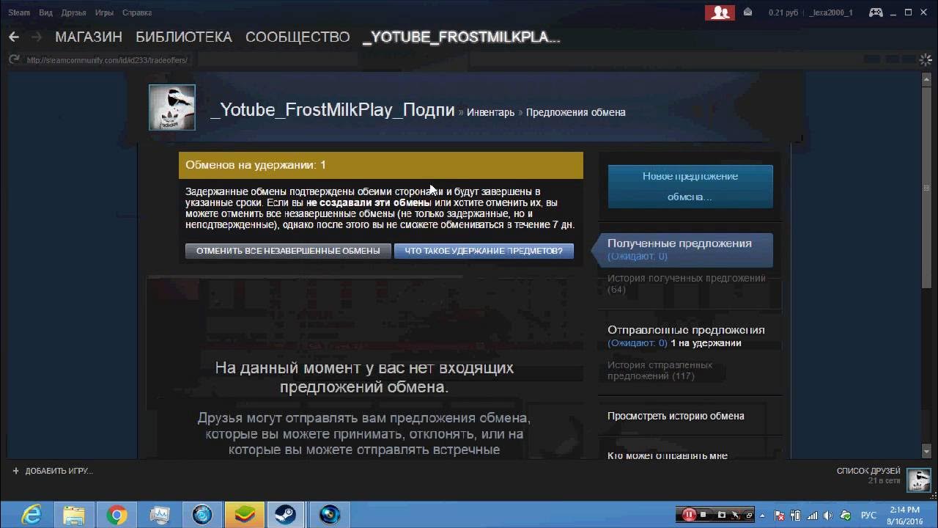Open the Справка menu

[x=137, y=12]
